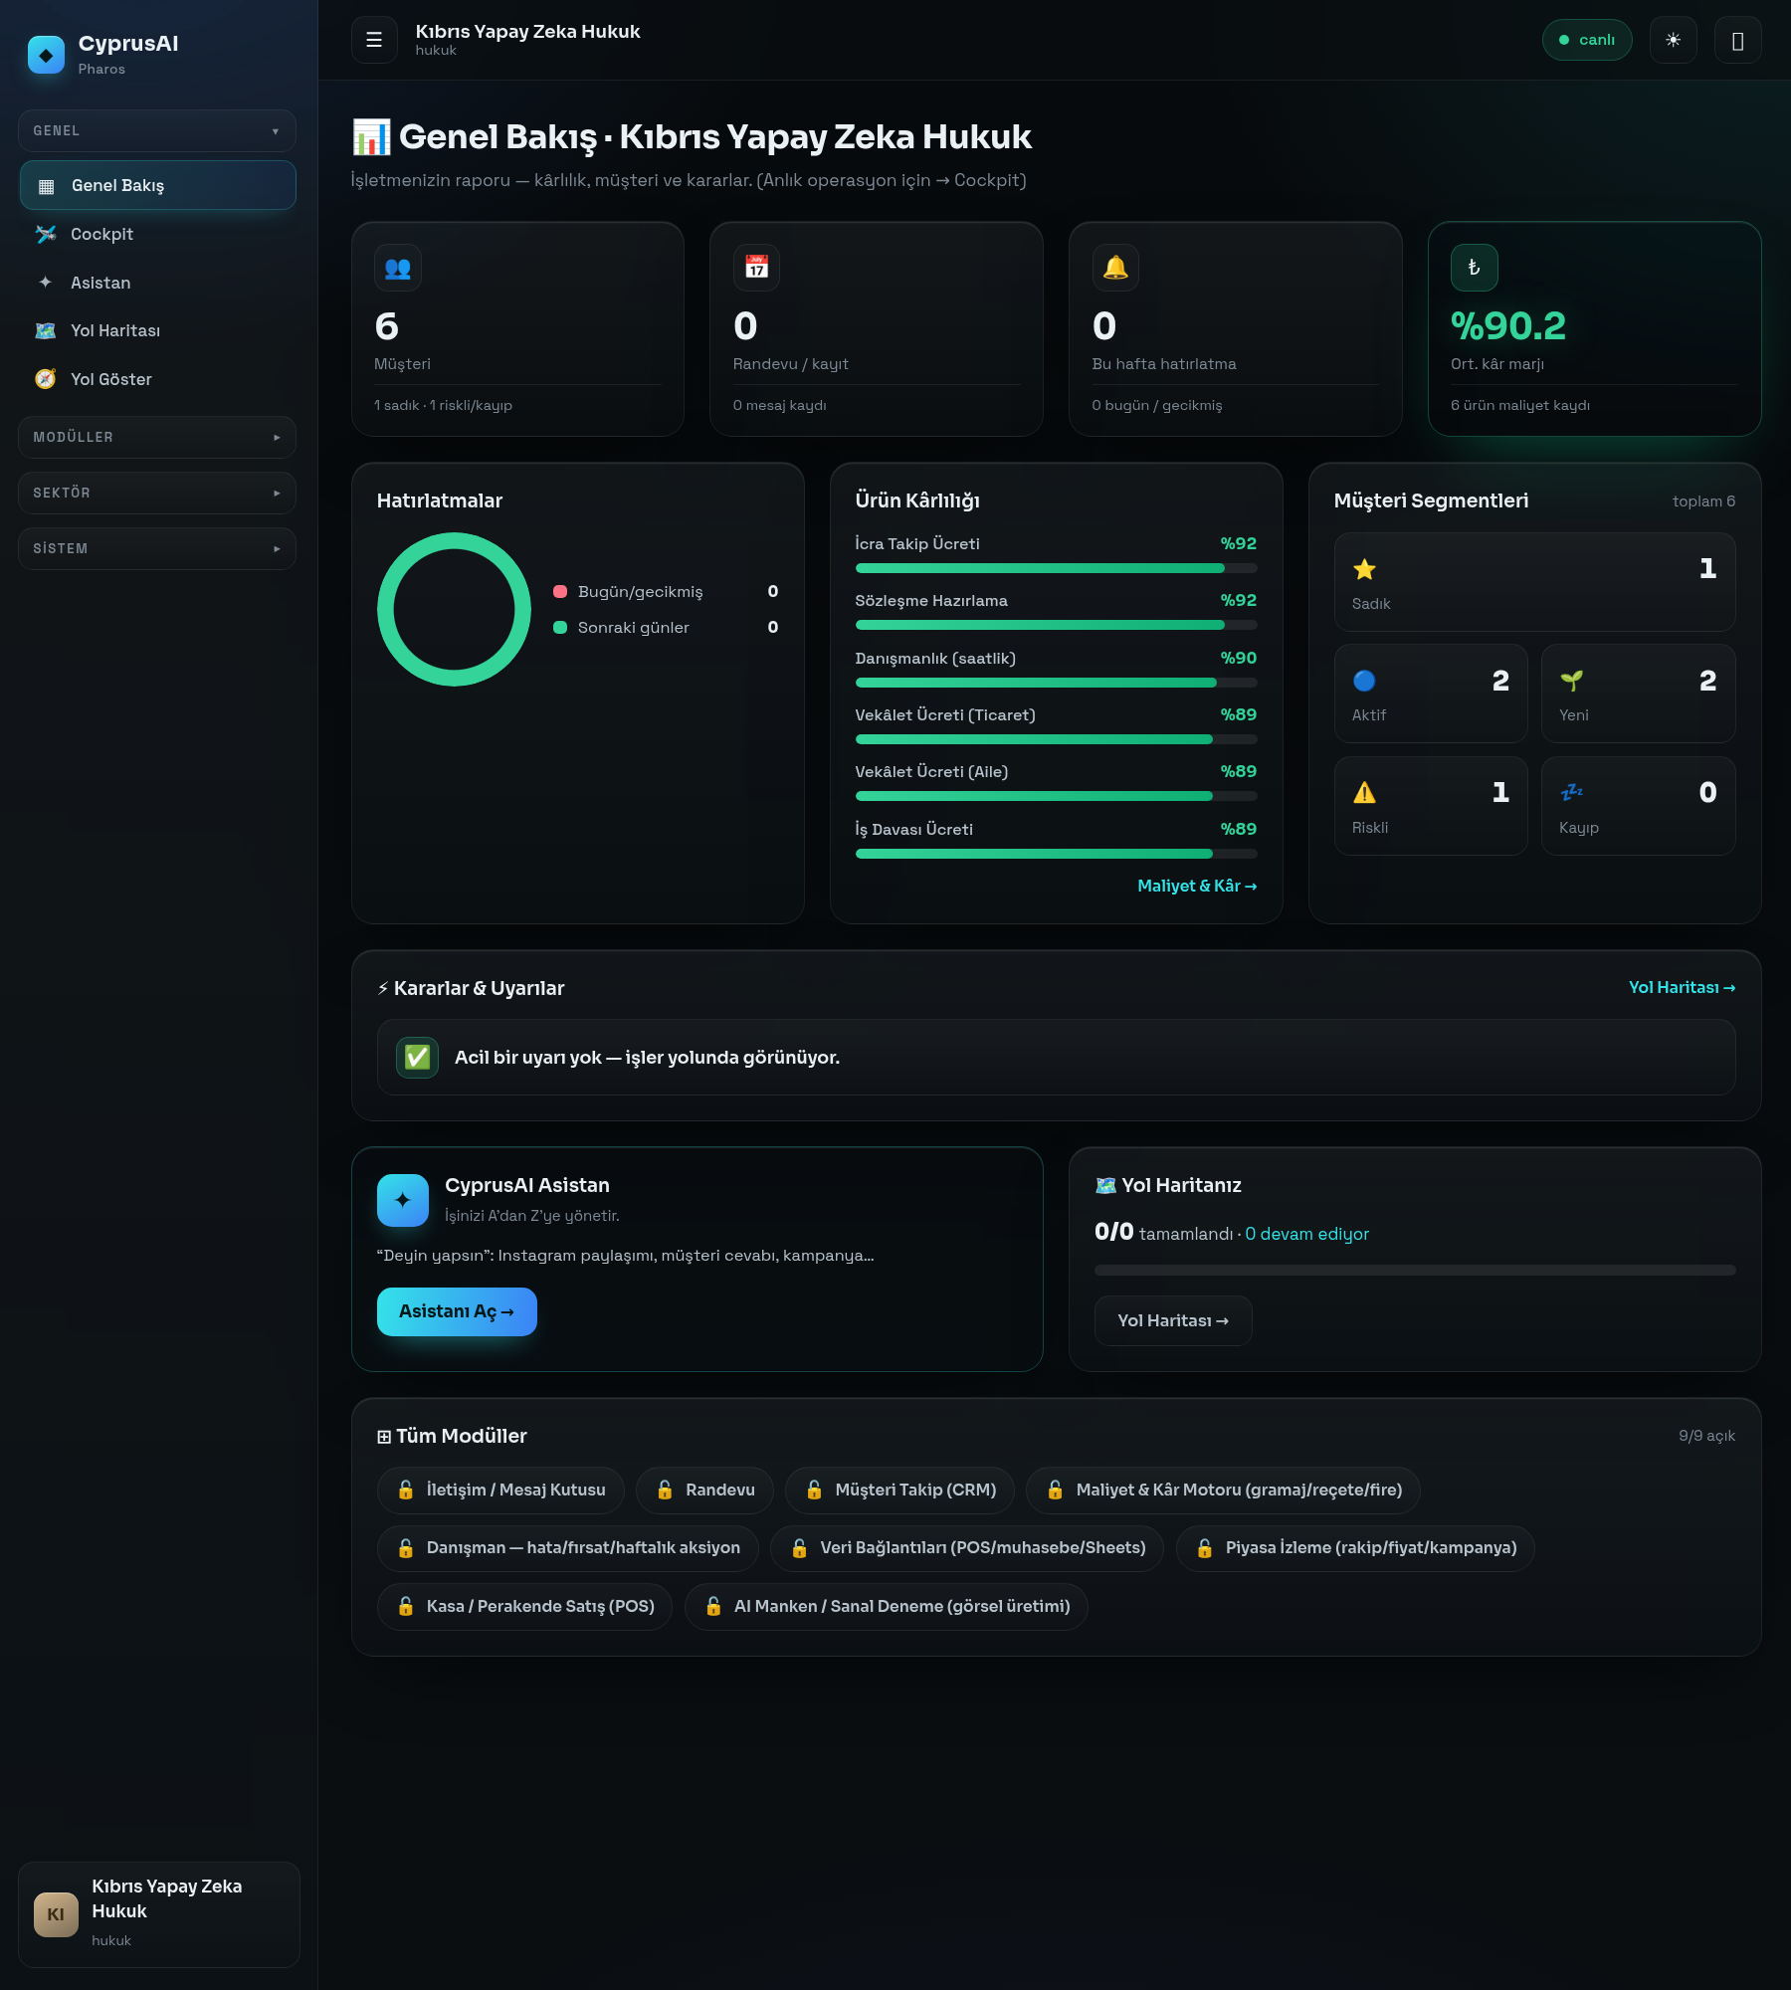Open the Danışman hata/fırsat/haftalık aksiyon chip
The height and width of the screenshot is (1990, 1791).
point(567,1547)
